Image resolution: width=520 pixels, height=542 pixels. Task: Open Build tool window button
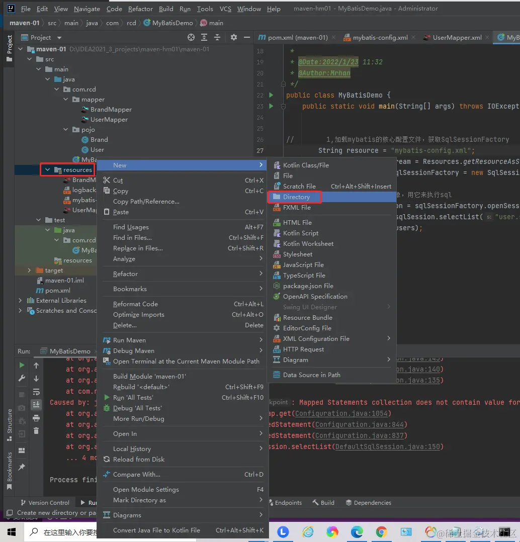pyautogui.click(x=323, y=503)
